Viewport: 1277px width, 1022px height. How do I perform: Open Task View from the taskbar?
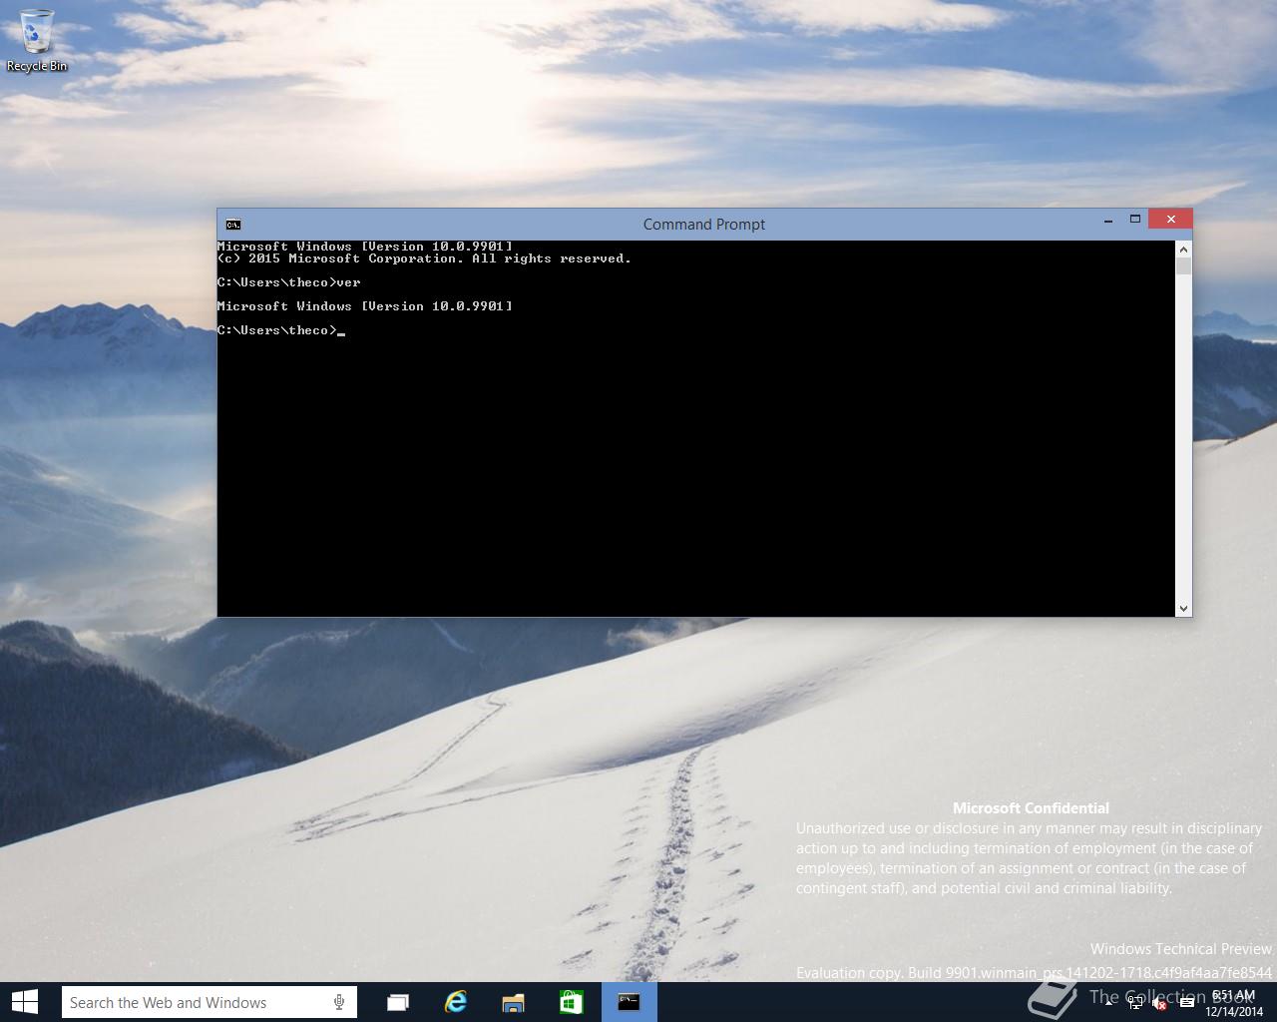point(398,1002)
